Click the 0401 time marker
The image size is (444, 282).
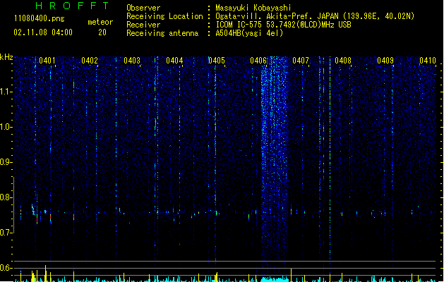click(x=47, y=61)
